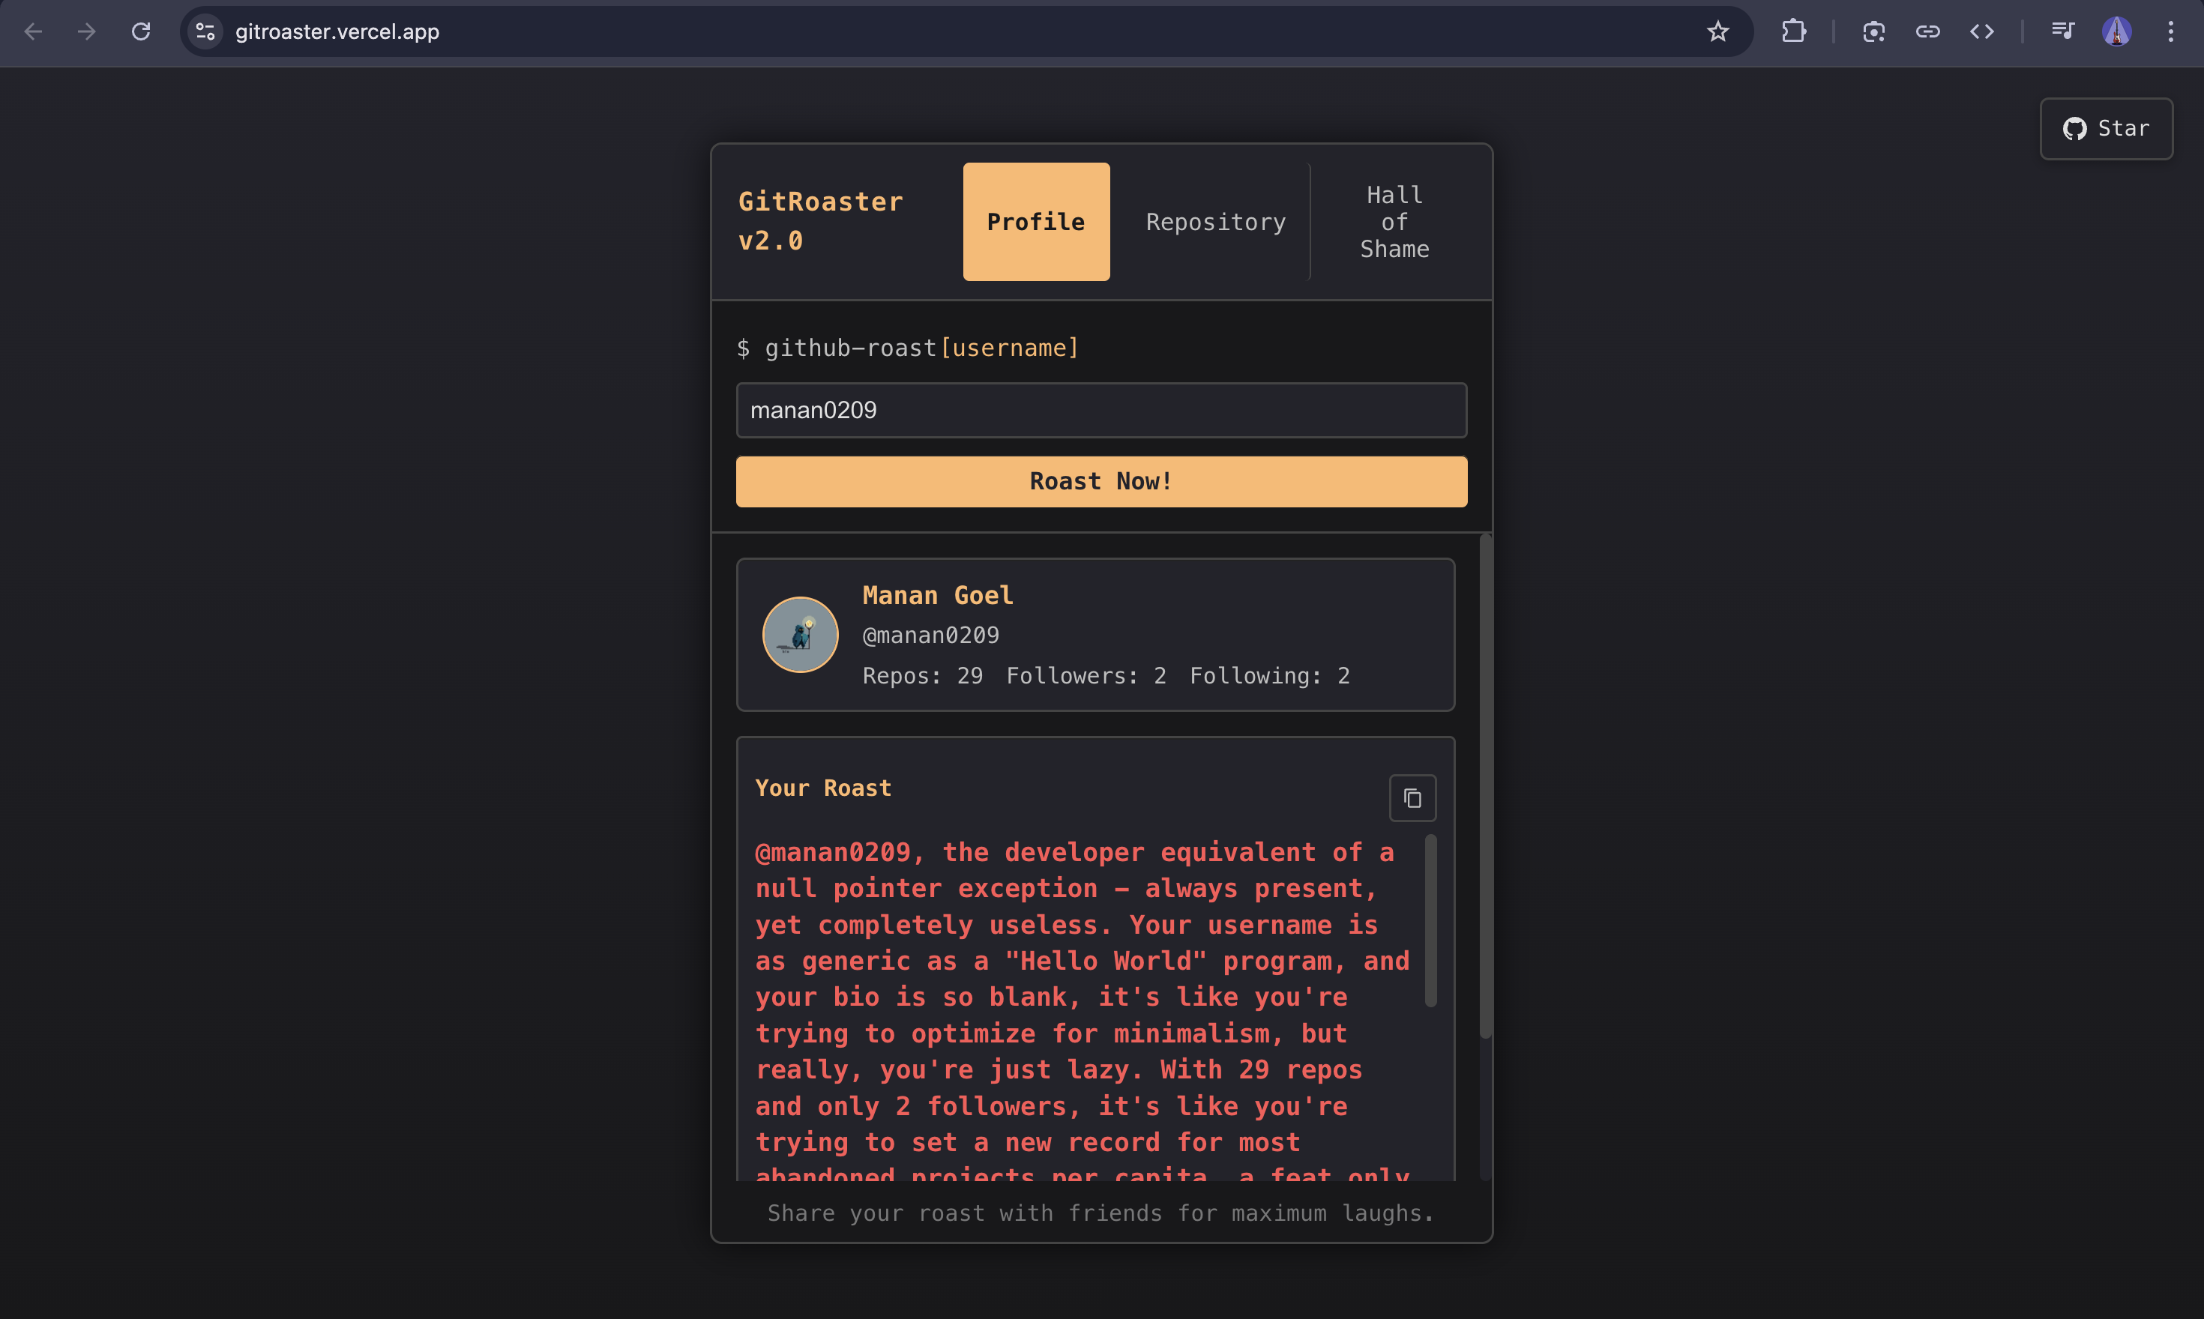Open the Hall of Shame tab
This screenshot has width=2204, height=1319.
click(1393, 221)
